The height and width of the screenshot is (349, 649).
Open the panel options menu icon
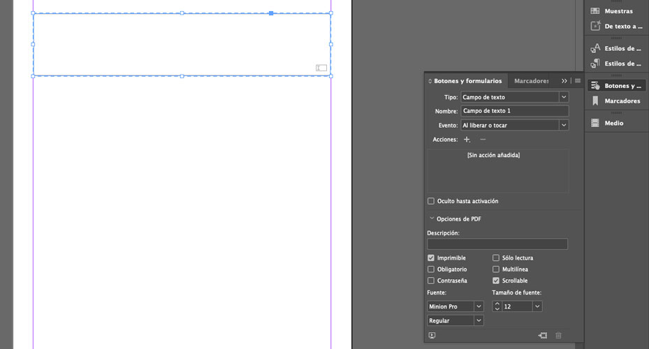tap(578, 81)
